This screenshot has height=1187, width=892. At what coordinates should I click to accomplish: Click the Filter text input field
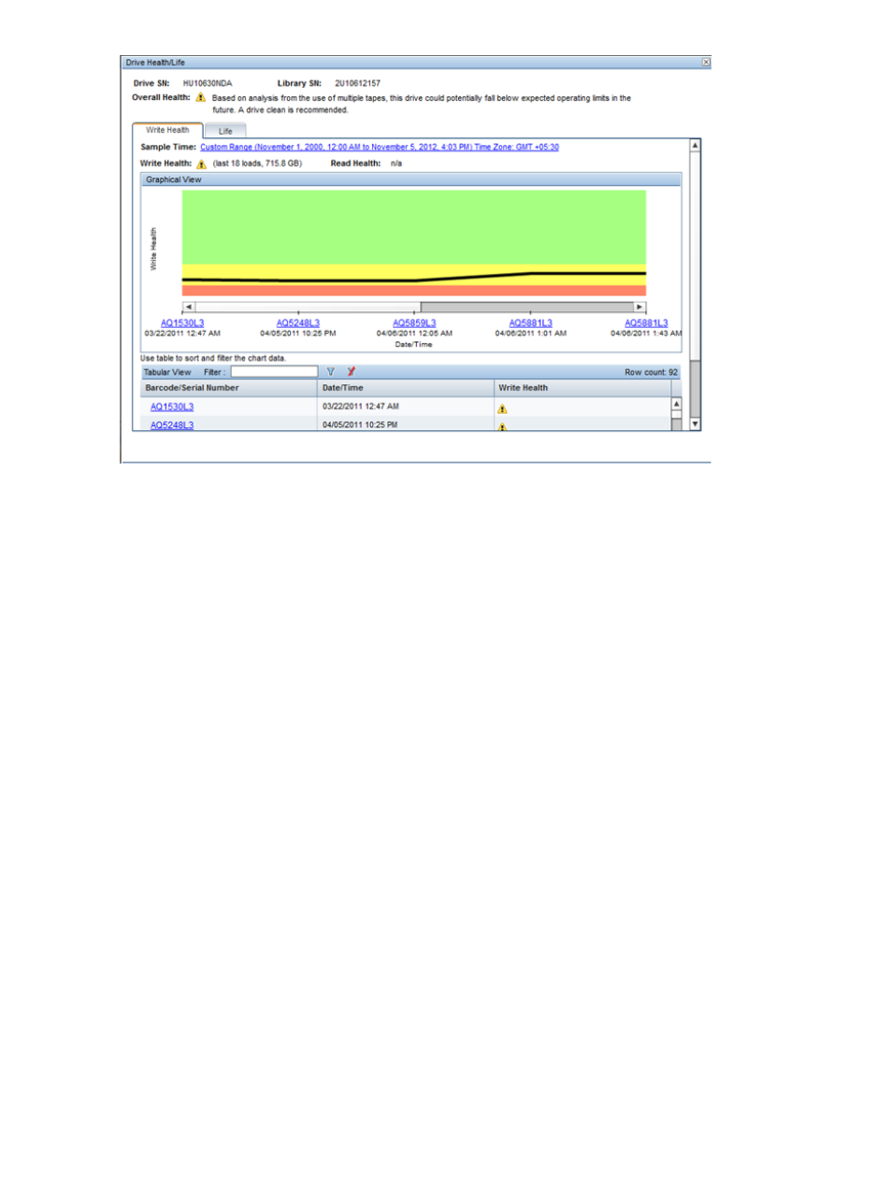pyautogui.click(x=274, y=372)
